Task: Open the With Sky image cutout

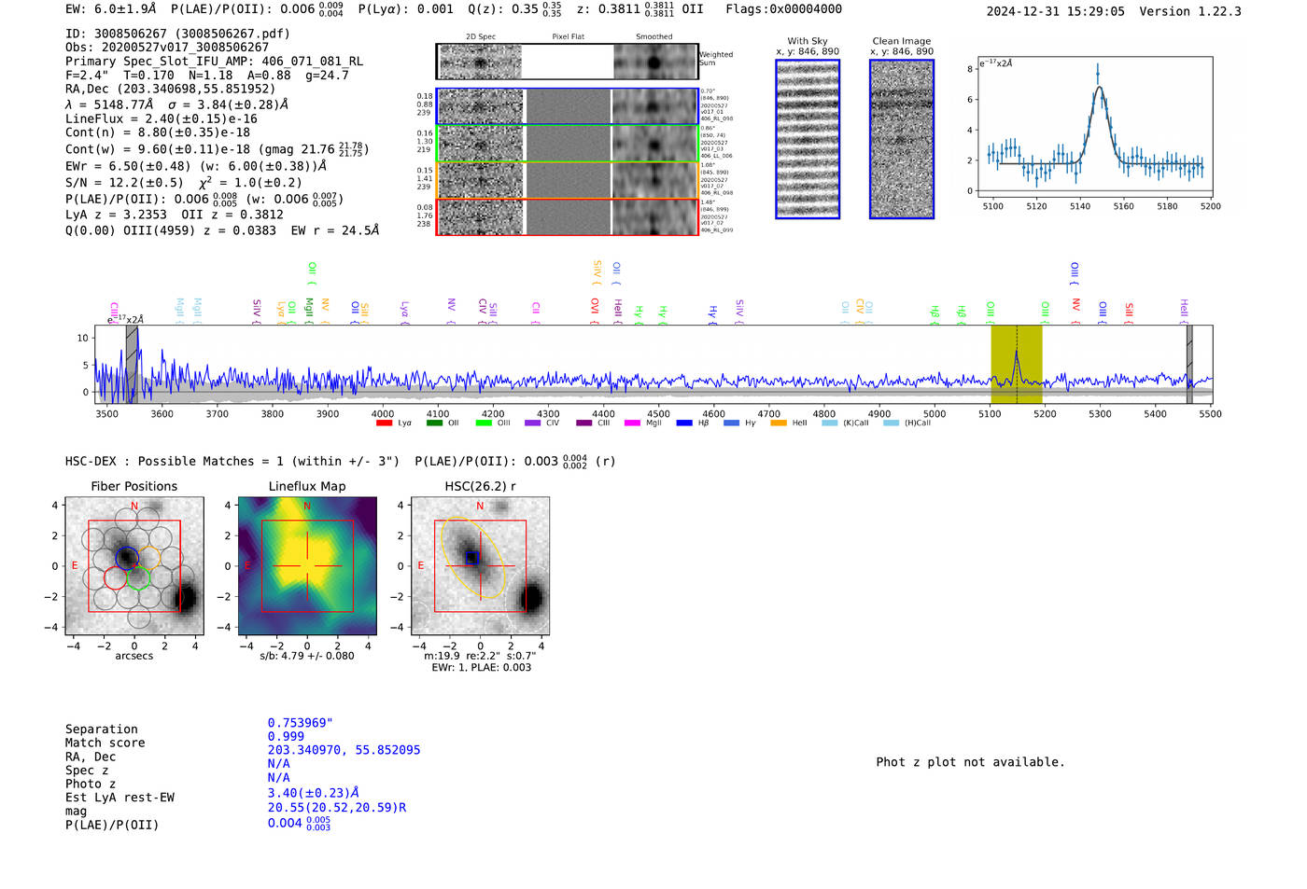Action: pyautogui.click(x=808, y=140)
